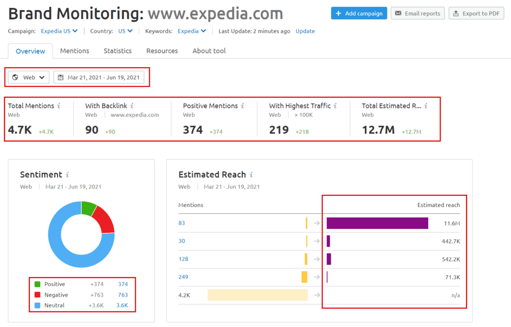
Task: Click the With Highest Traffic value 219
Action: (279, 130)
